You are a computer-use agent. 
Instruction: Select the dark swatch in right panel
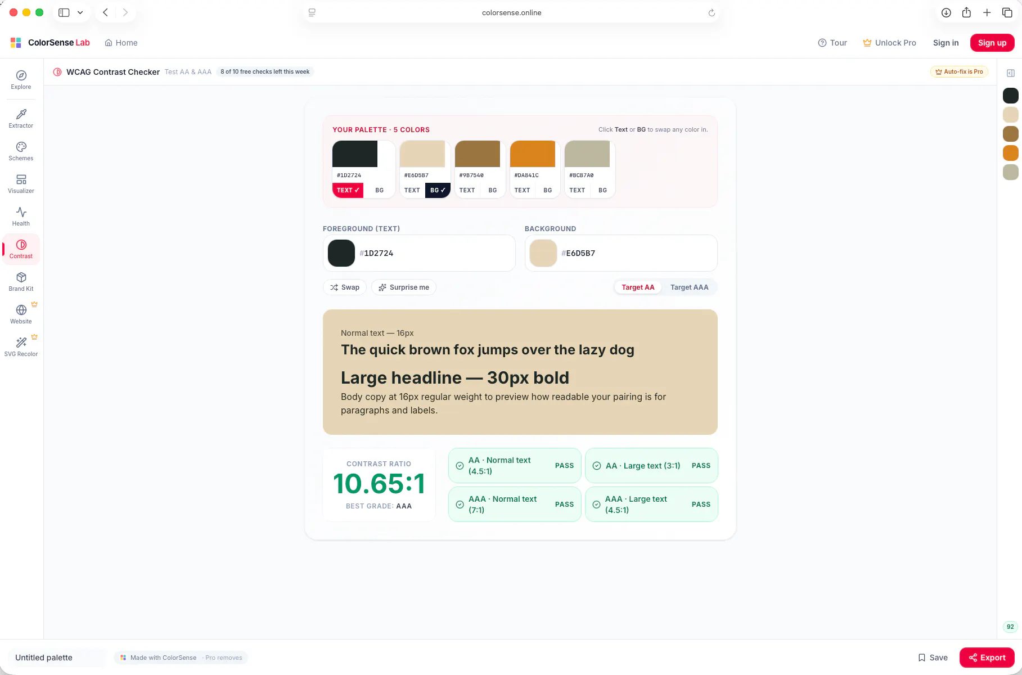1011,96
